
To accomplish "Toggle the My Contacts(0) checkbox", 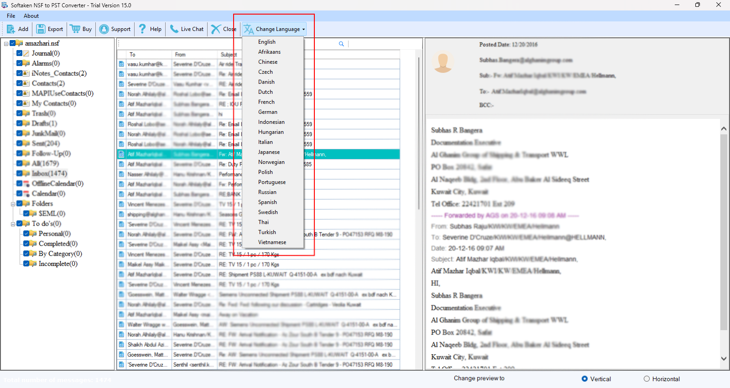I will (19, 103).
